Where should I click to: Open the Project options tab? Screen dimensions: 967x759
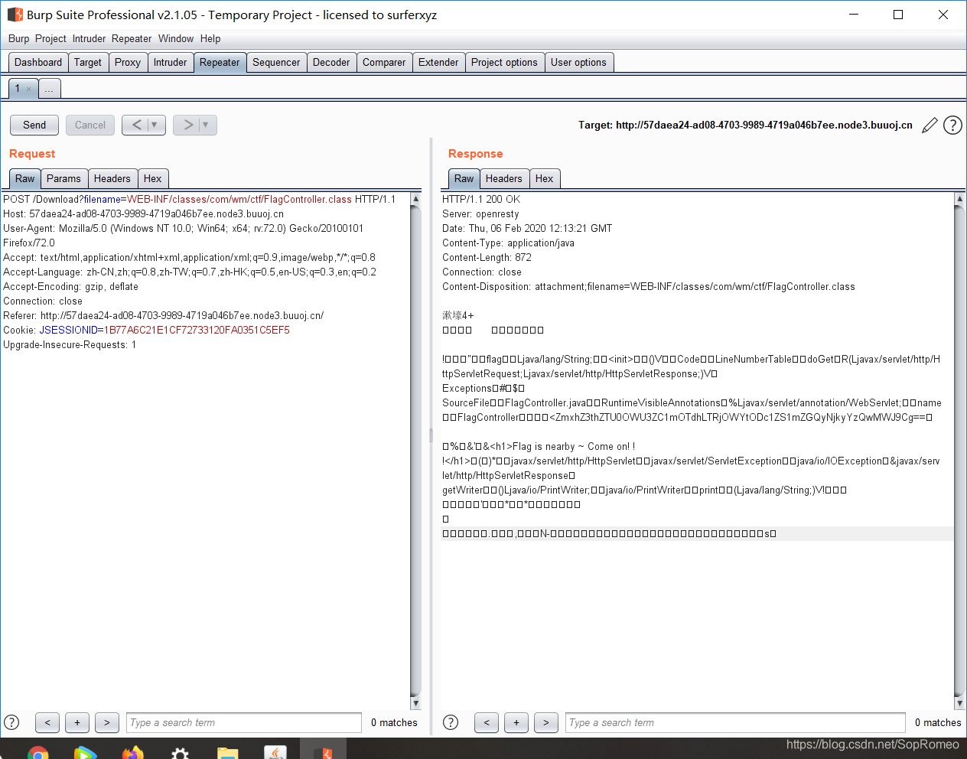coord(504,63)
